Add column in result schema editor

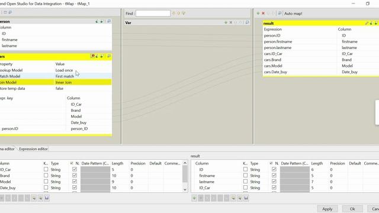click(194, 198)
